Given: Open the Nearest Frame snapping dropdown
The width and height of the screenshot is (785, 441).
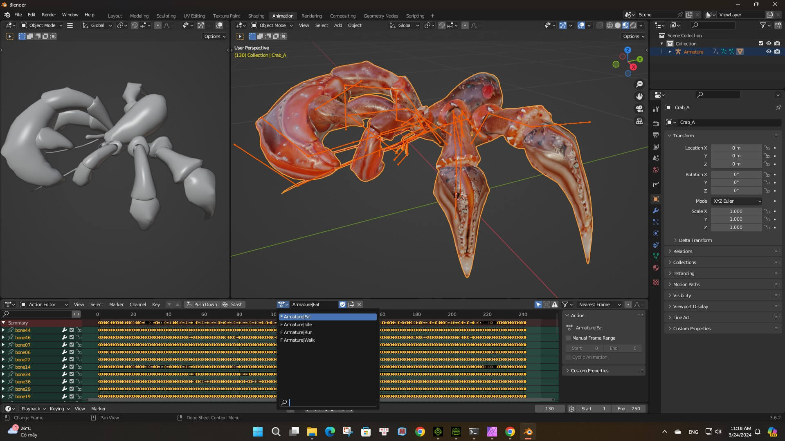Looking at the screenshot, I should pos(600,304).
